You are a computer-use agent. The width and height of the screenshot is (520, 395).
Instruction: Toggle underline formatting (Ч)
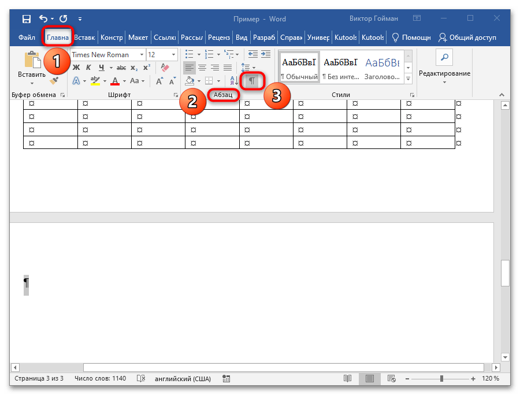(102, 68)
